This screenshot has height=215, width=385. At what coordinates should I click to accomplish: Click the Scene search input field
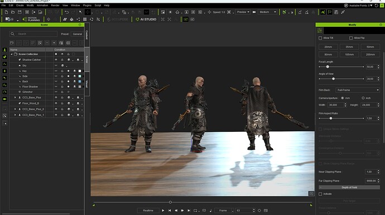point(33,34)
